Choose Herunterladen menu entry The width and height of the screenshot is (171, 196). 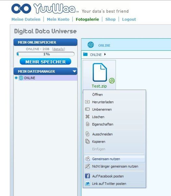pos(114,102)
